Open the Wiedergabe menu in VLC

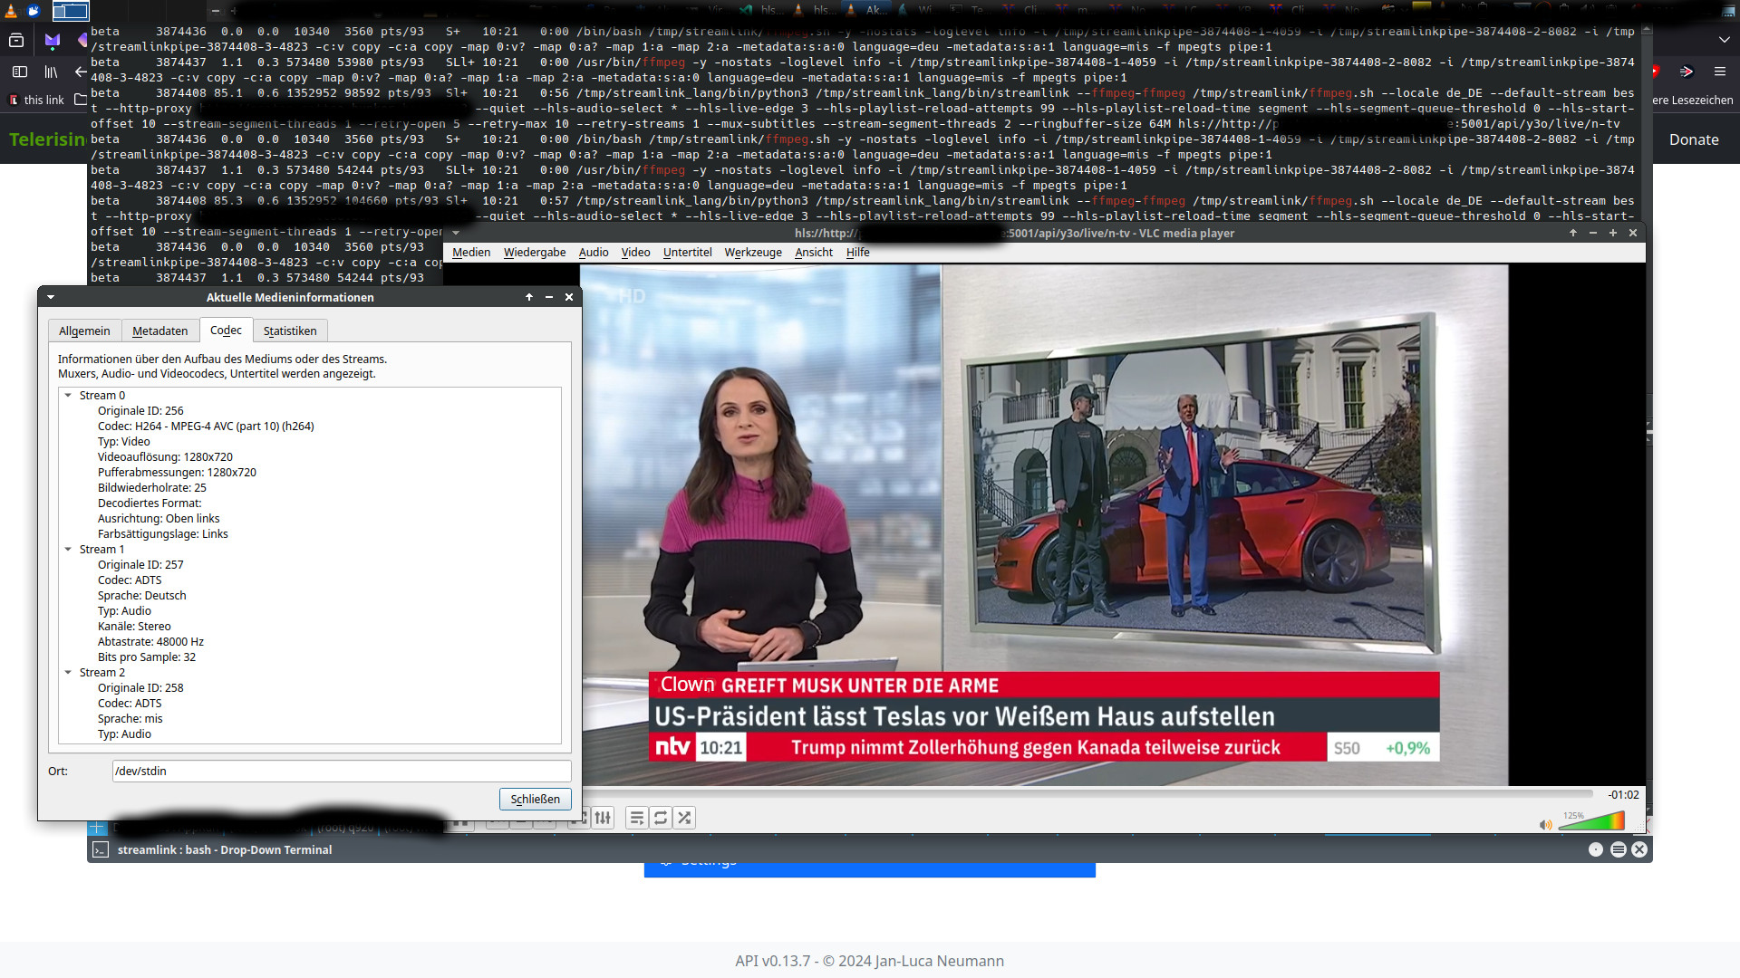[x=535, y=253]
